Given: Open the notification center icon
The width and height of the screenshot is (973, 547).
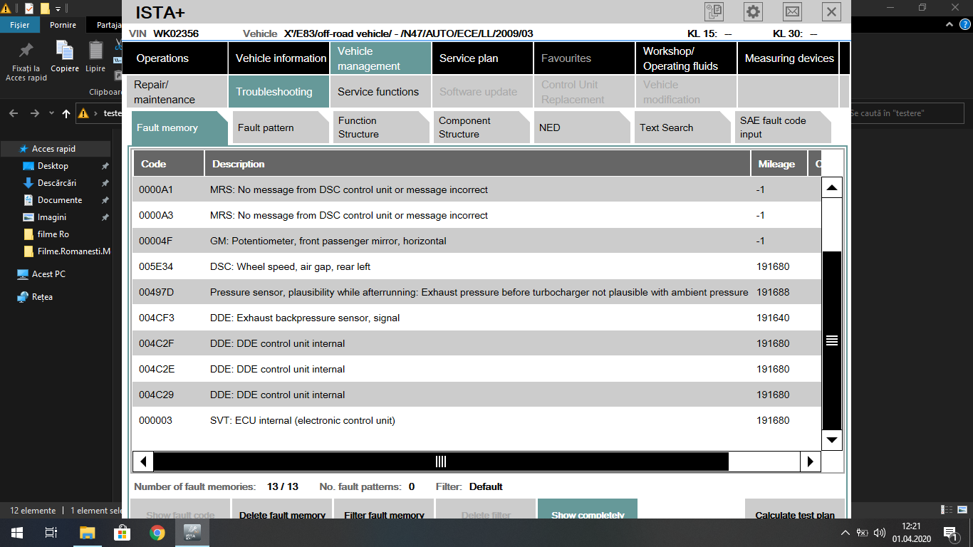Looking at the screenshot, I should [x=950, y=533].
